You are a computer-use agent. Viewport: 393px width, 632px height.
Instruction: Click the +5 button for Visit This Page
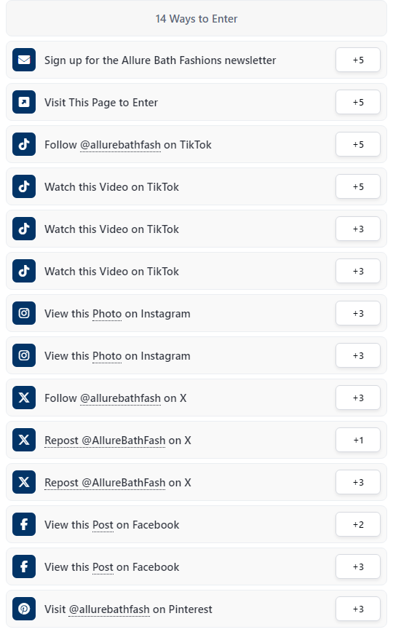pos(358,102)
